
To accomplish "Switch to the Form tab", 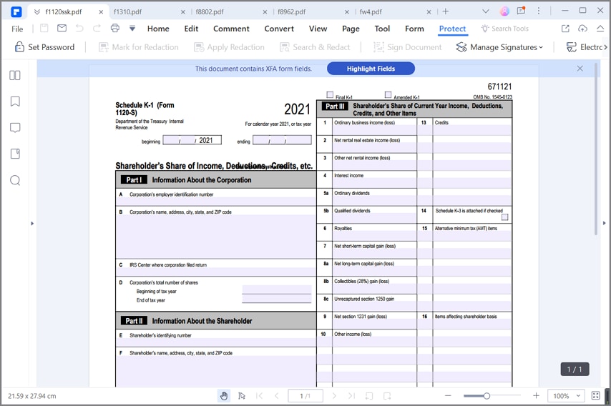I will tap(414, 29).
